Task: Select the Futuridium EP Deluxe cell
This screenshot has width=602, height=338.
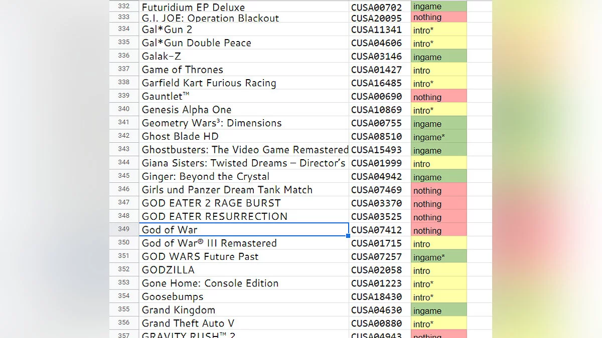Action: (244, 6)
